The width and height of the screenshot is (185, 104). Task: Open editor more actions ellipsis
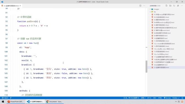(x=144, y=6)
